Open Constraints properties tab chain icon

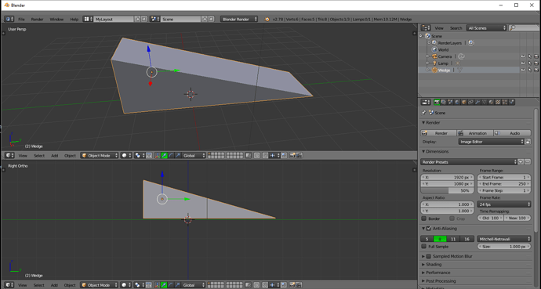click(471, 103)
